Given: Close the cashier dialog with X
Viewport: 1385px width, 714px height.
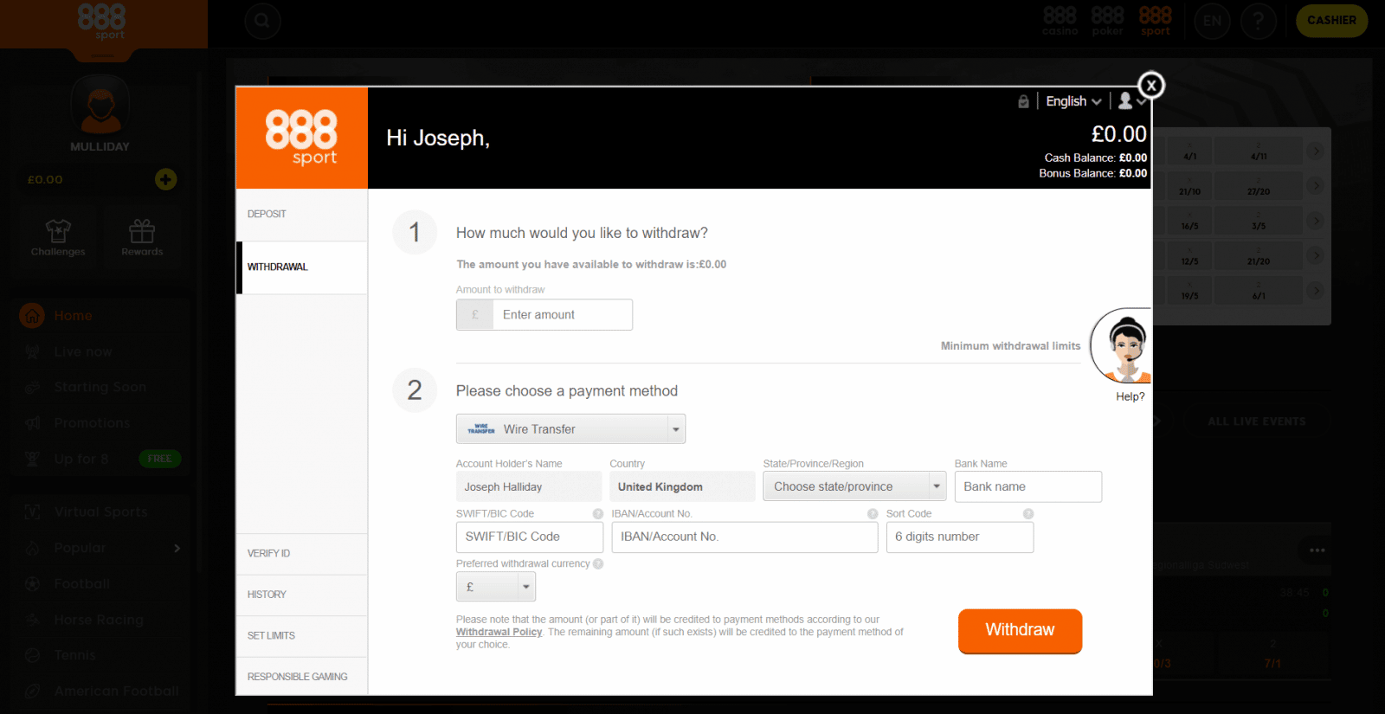Looking at the screenshot, I should pyautogui.click(x=1150, y=85).
